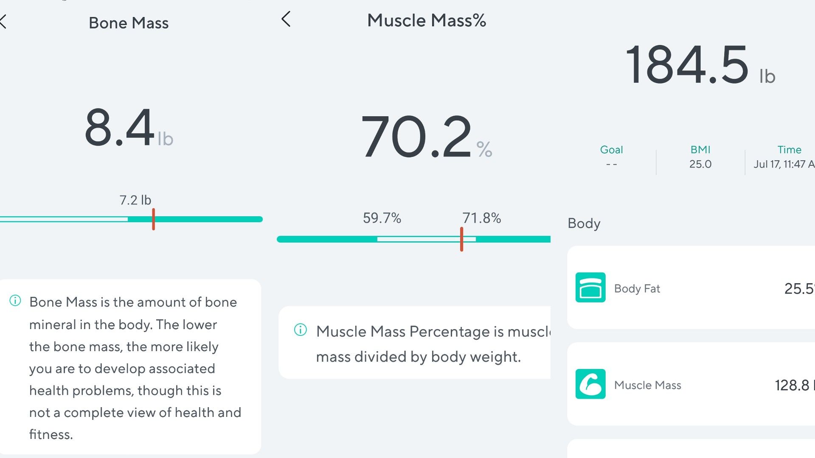The width and height of the screenshot is (815, 458).
Task: Tap the BMI value 25.0
Action: point(700,164)
